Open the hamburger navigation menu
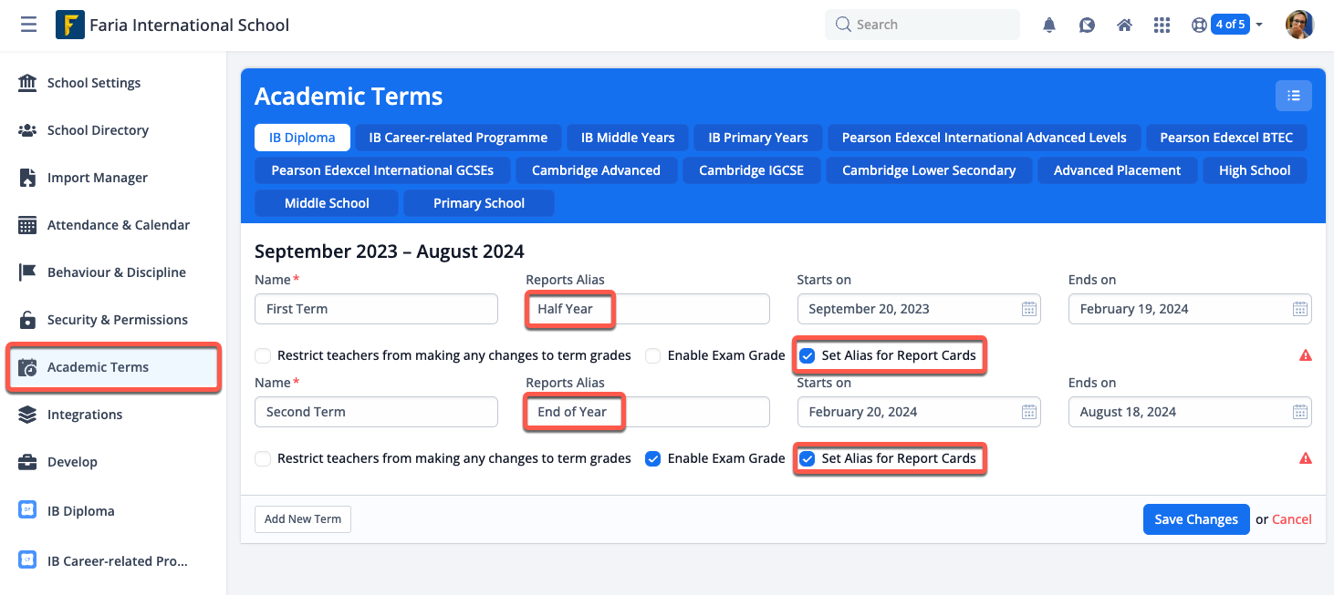1334x595 pixels. (28, 25)
